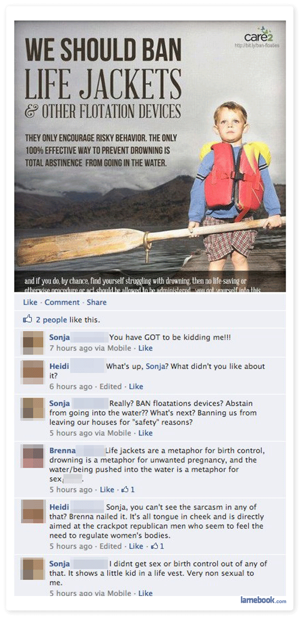Like Sonja's 'BAN floatations devices' comment
The height and width of the screenshot is (619, 302).
tap(145, 433)
